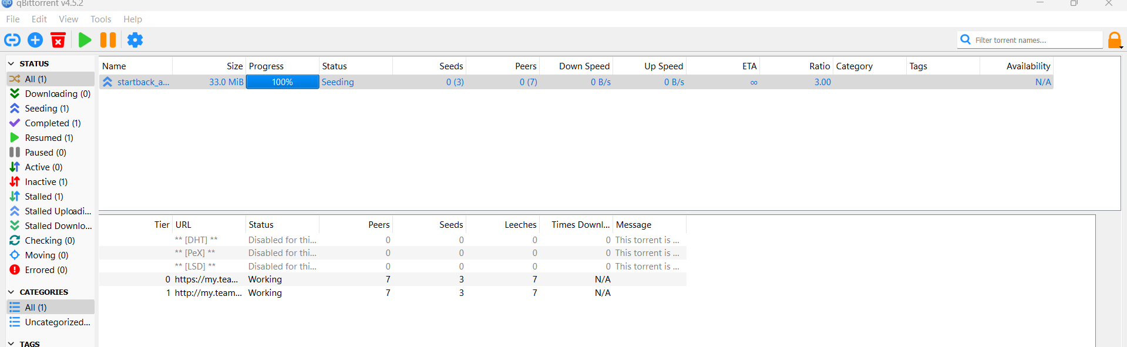The height and width of the screenshot is (347, 1127).
Task: Click the Add Torrent Link toolbar icon
Action: click(x=12, y=40)
